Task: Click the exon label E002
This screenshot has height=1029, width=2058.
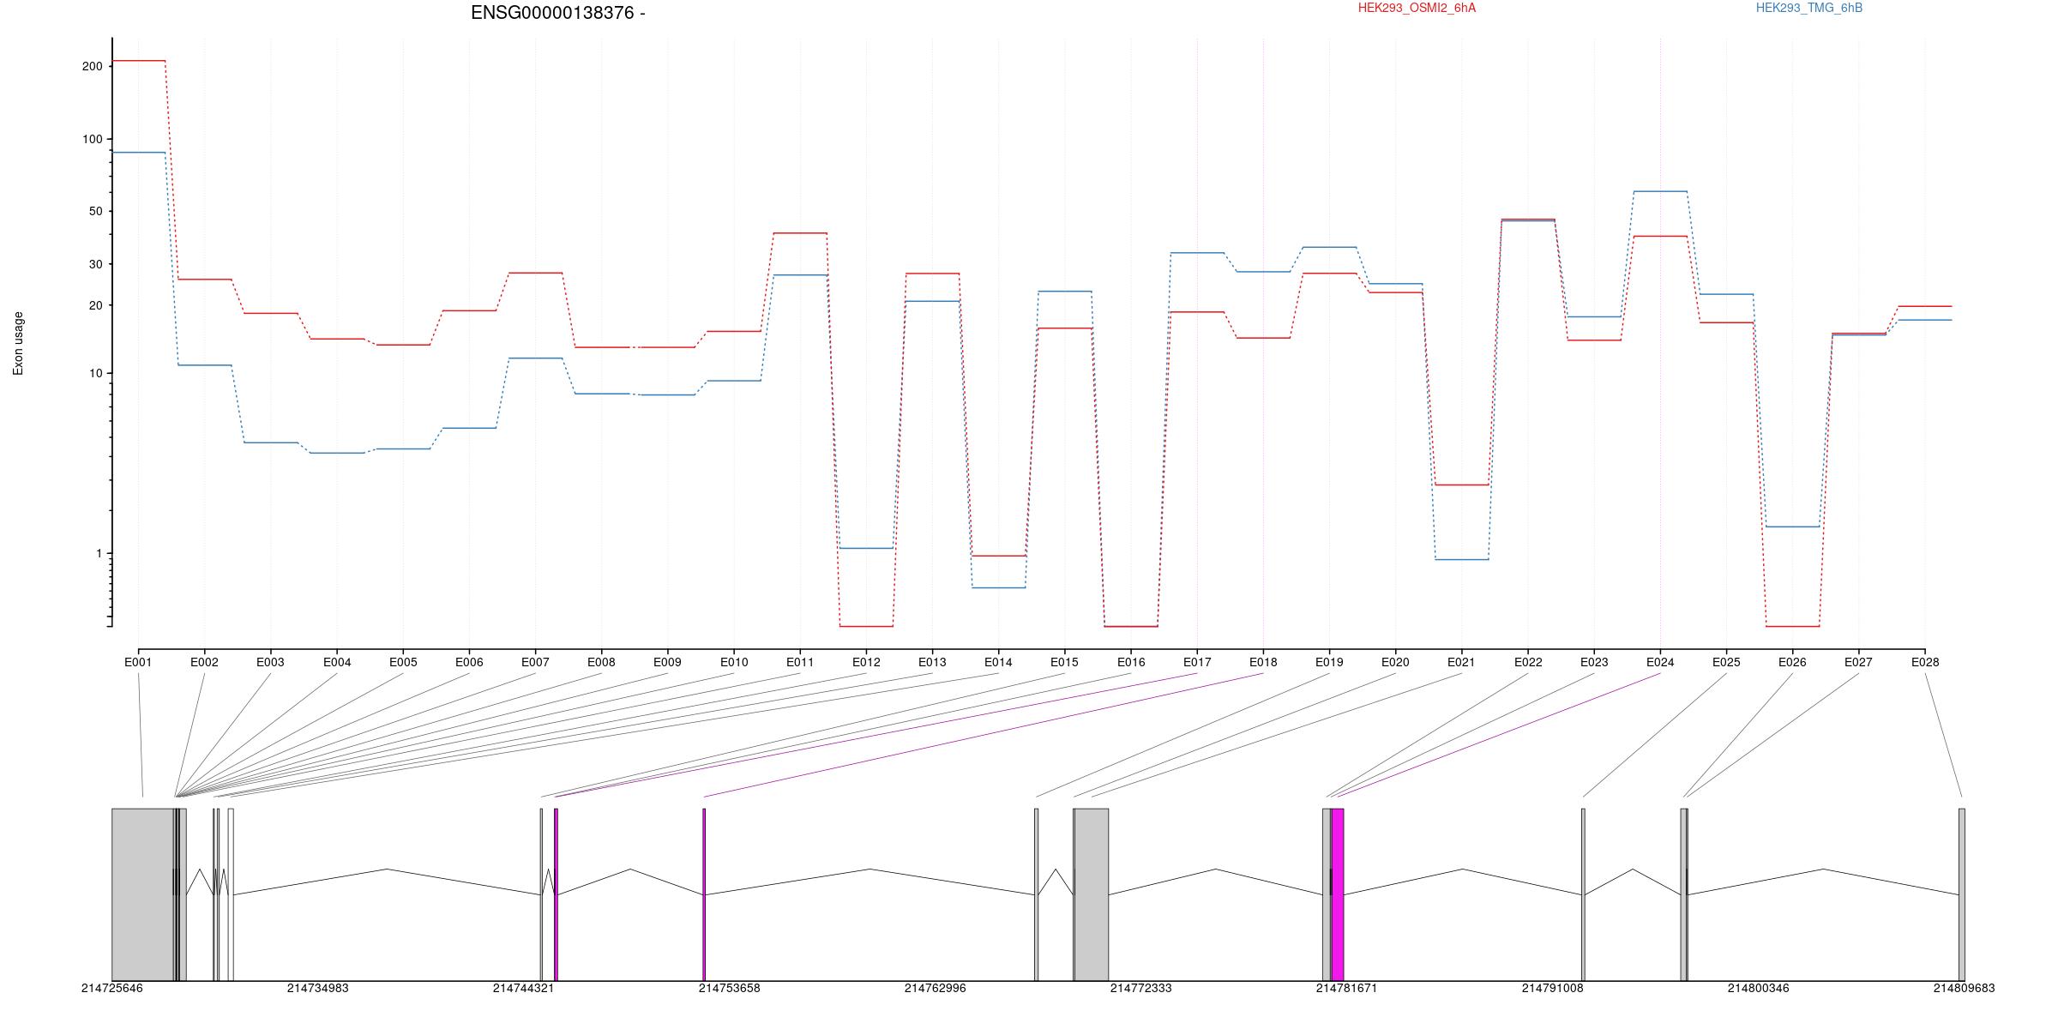Action: click(204, 662)
